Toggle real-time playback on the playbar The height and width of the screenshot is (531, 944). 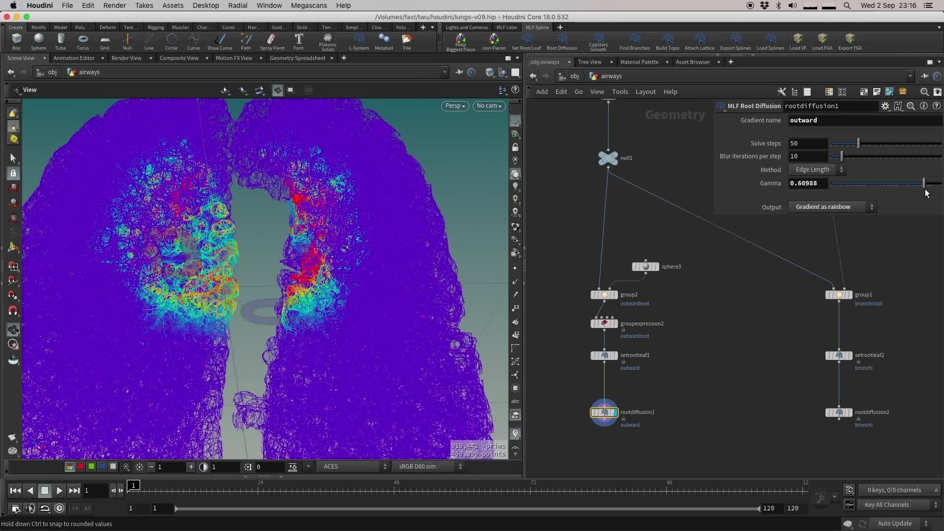(x=59, y=508)
